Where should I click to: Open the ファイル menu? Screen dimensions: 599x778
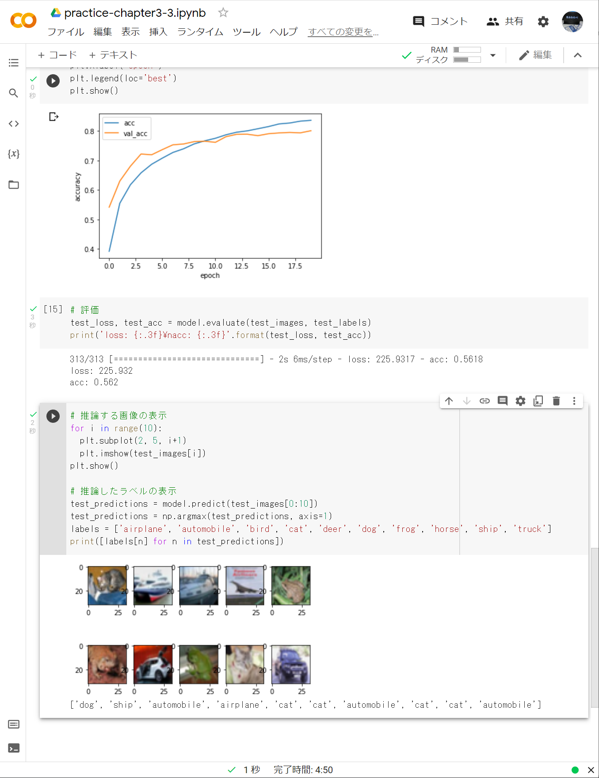pyautogui.click(x=66, y=32)
